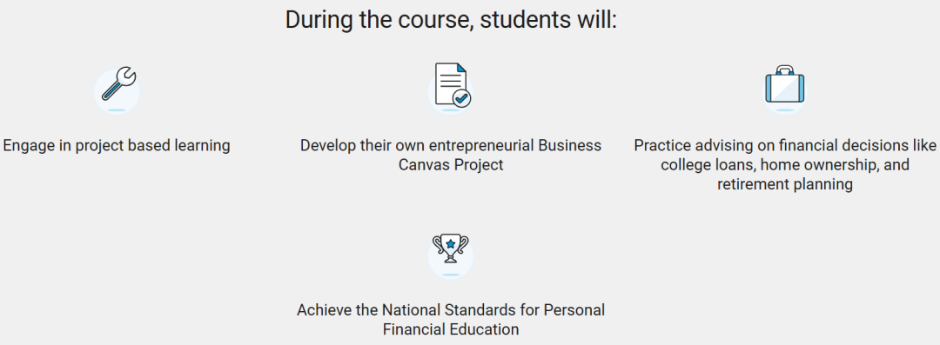This screenshot has height=345, width=940.
Task: Click 'Practice advising on financial decisions like' line
Action: [785, 145]
